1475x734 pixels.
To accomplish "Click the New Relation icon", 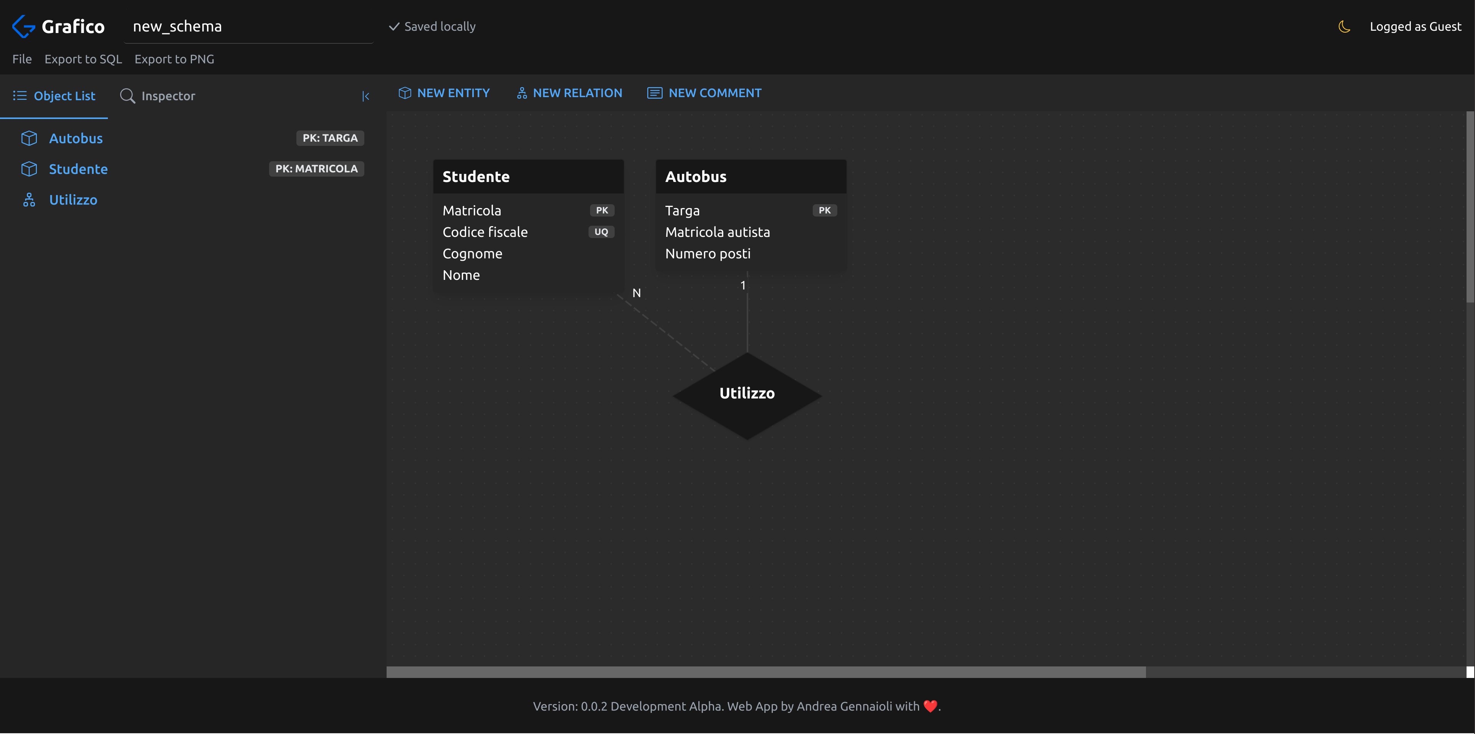I will pyautogui.click(x=522, y=93).
